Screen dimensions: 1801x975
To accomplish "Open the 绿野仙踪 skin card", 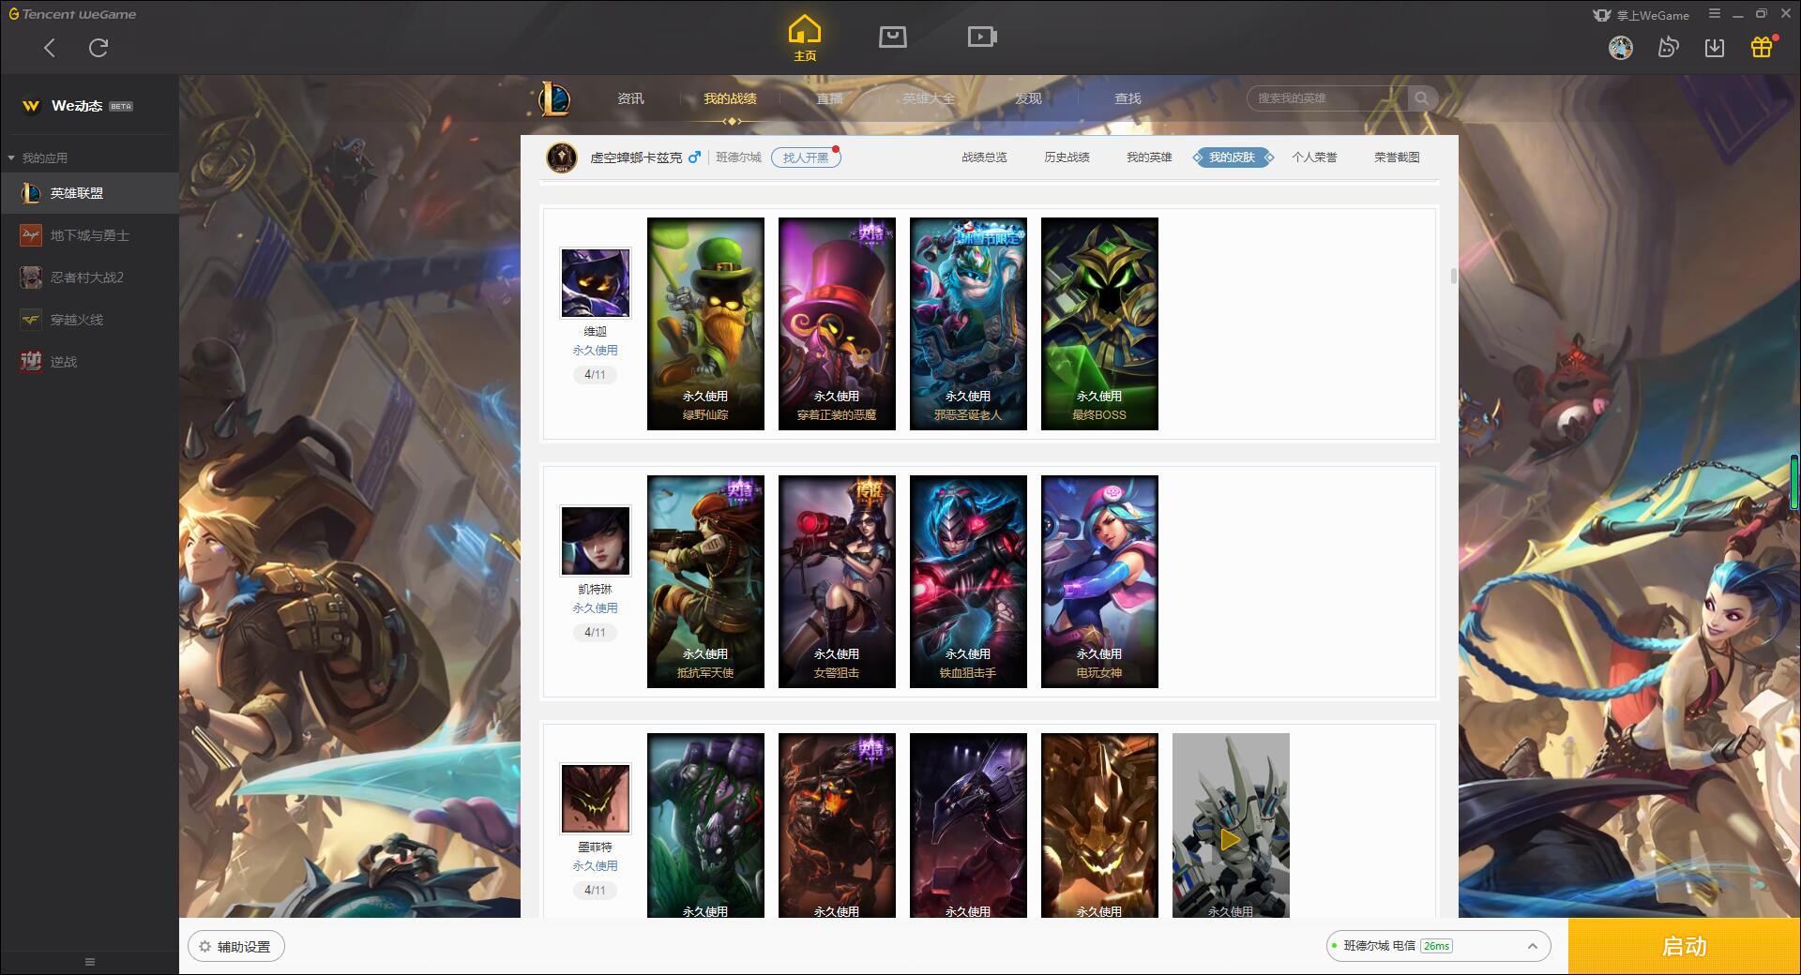I will click(705, 324).
